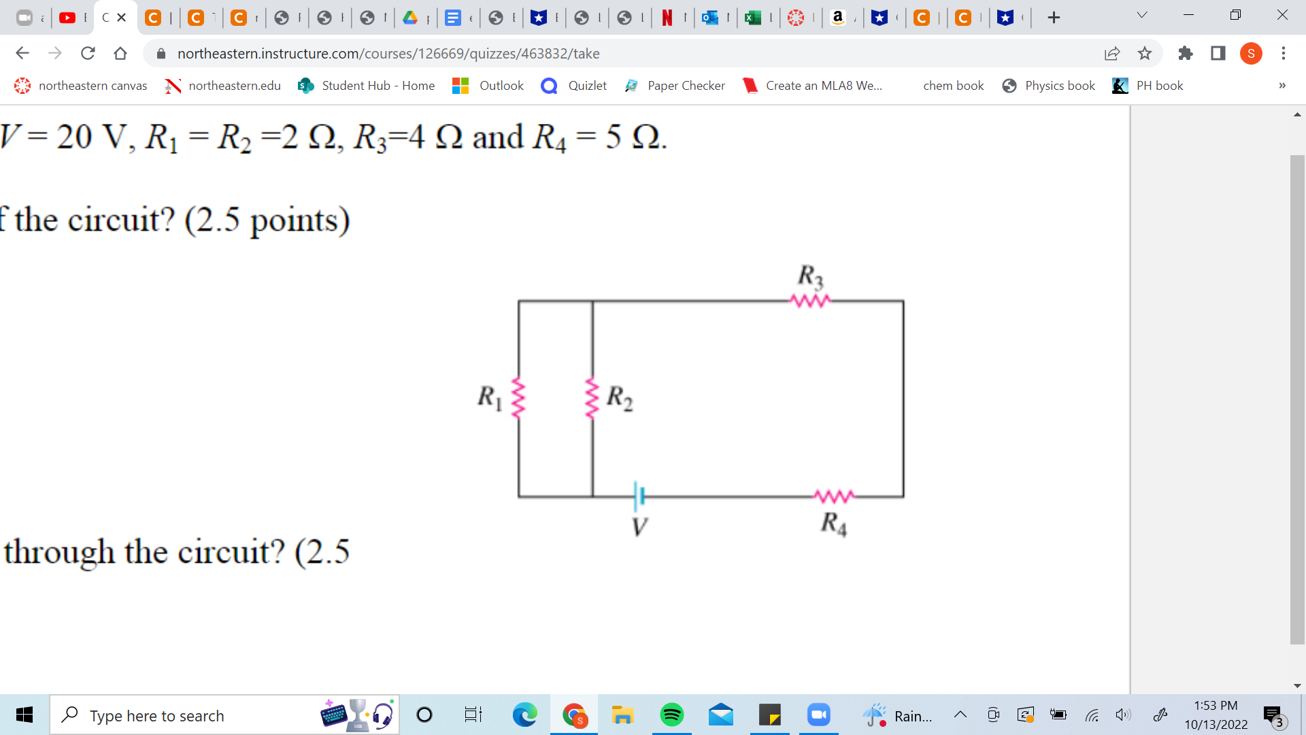Screen dimensions: 1306x735
Task: Click the Spotify icon in taskbar
Action: click(x=672, y=715)
